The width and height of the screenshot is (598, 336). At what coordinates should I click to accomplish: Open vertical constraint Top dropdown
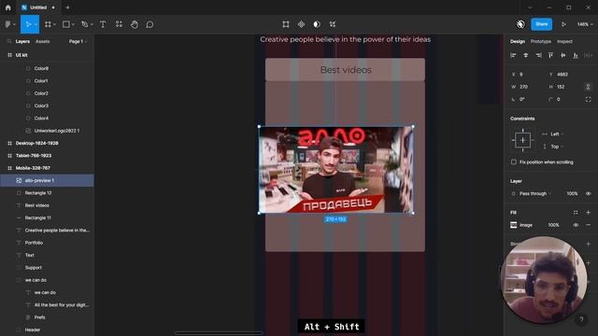click(557, 147)
